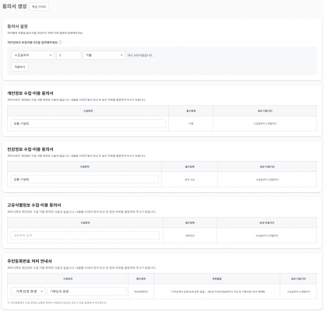The height and width of the screenshot is (311, 324).
Task: Click text input next to 가족관계 증명 dropdown
Action: pos(86,292)
